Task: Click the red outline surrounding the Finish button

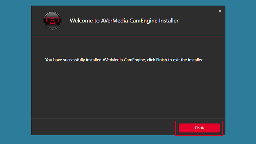Action: (x=199, y=121)
